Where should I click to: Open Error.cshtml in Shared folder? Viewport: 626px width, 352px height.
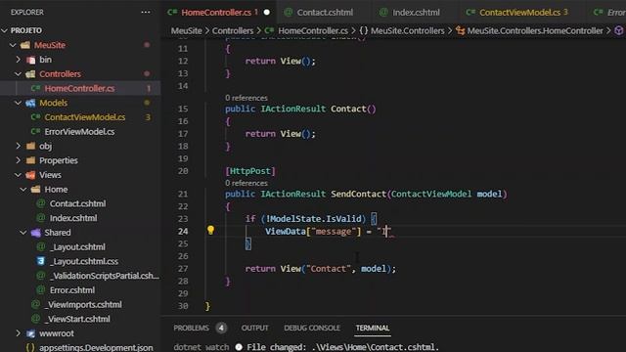[x=72, y=289]
